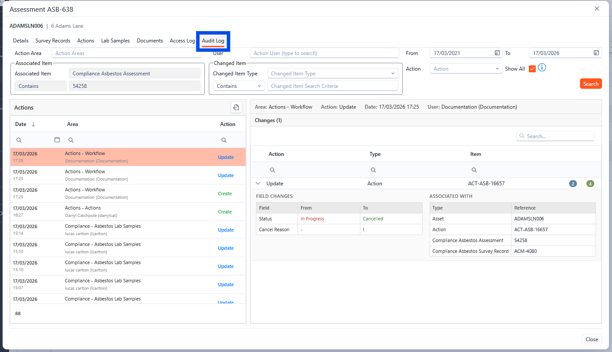Screen dimensions: 612x352
Task: Open the From date calendar picker
Action: point(497,53)
